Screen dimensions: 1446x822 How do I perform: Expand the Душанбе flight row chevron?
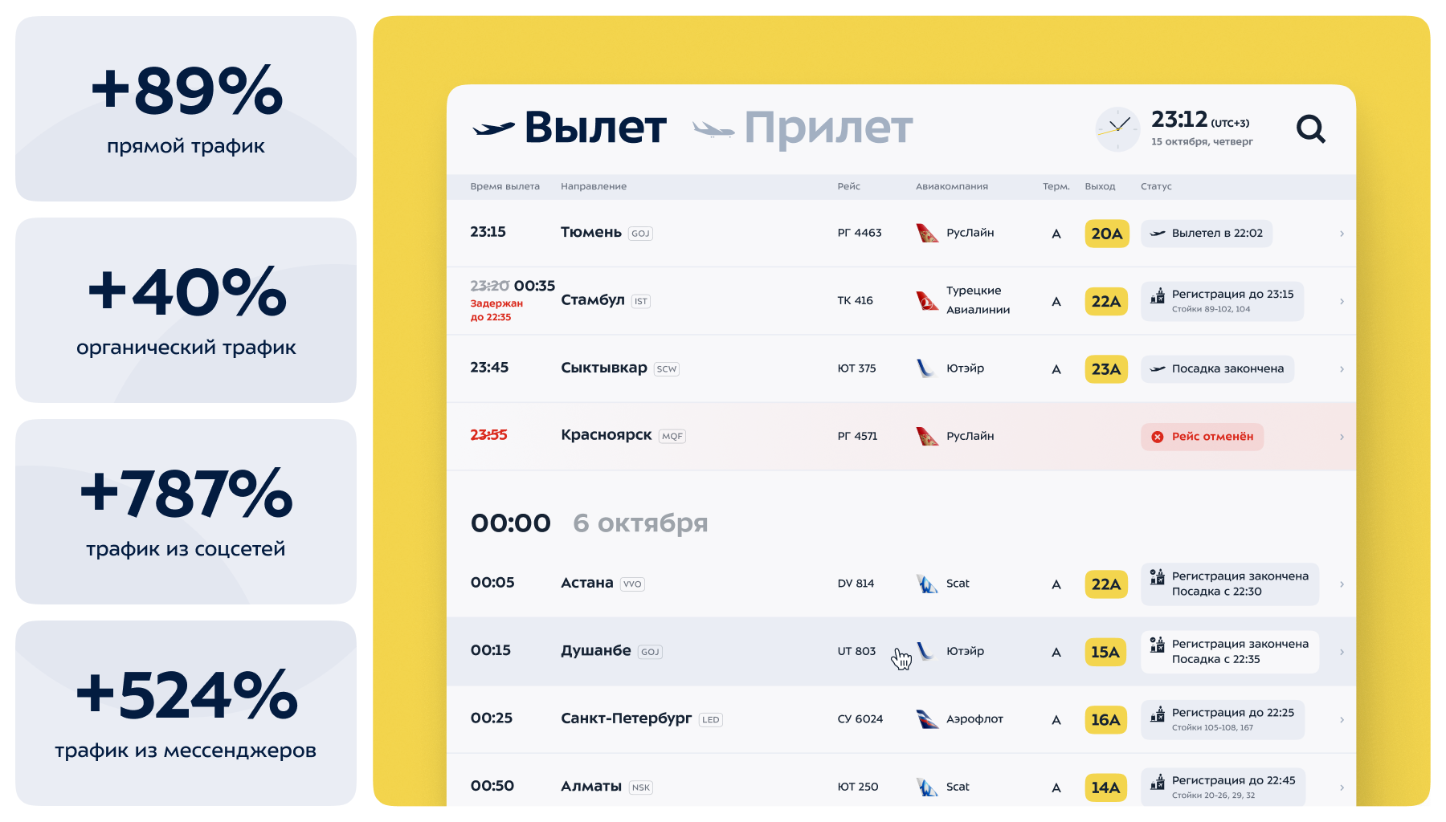coord(1342,652)
